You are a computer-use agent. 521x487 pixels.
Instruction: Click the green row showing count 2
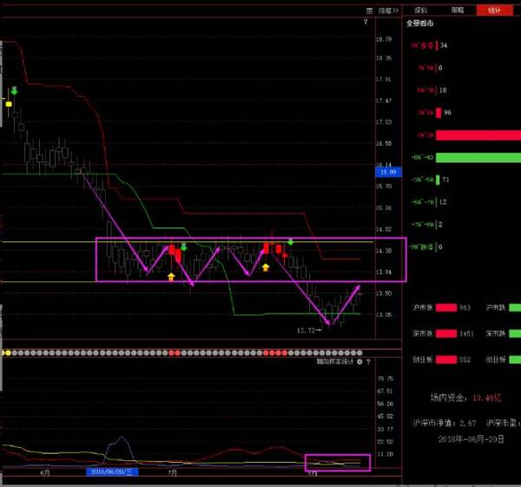coord(426,225)
